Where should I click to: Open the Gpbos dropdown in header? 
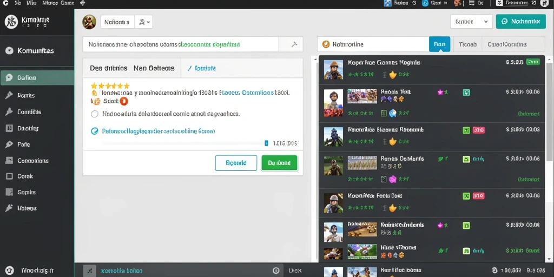(471, 22)
